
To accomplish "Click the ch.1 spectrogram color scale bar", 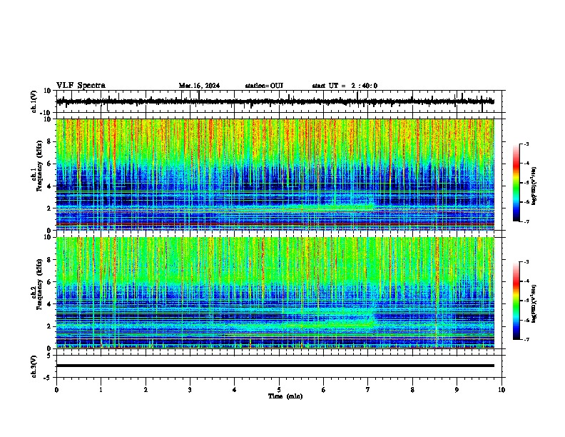I will click(x=516, y=183).
